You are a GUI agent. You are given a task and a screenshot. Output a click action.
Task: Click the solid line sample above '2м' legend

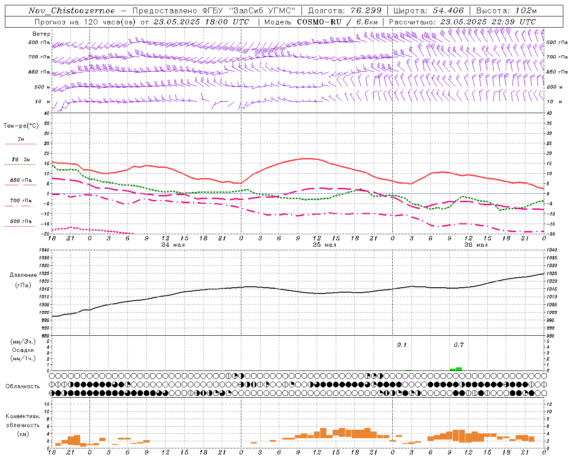pos(20,144)
